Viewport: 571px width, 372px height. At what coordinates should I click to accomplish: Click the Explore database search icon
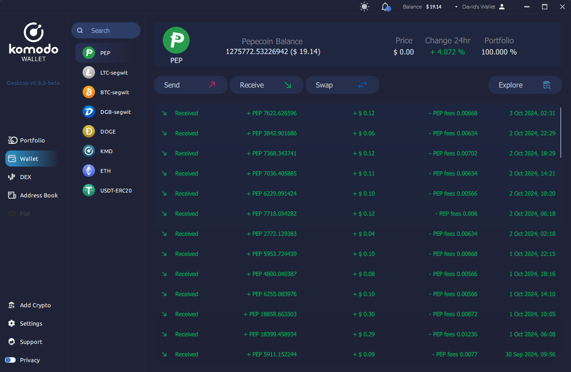tap(546, 85)
